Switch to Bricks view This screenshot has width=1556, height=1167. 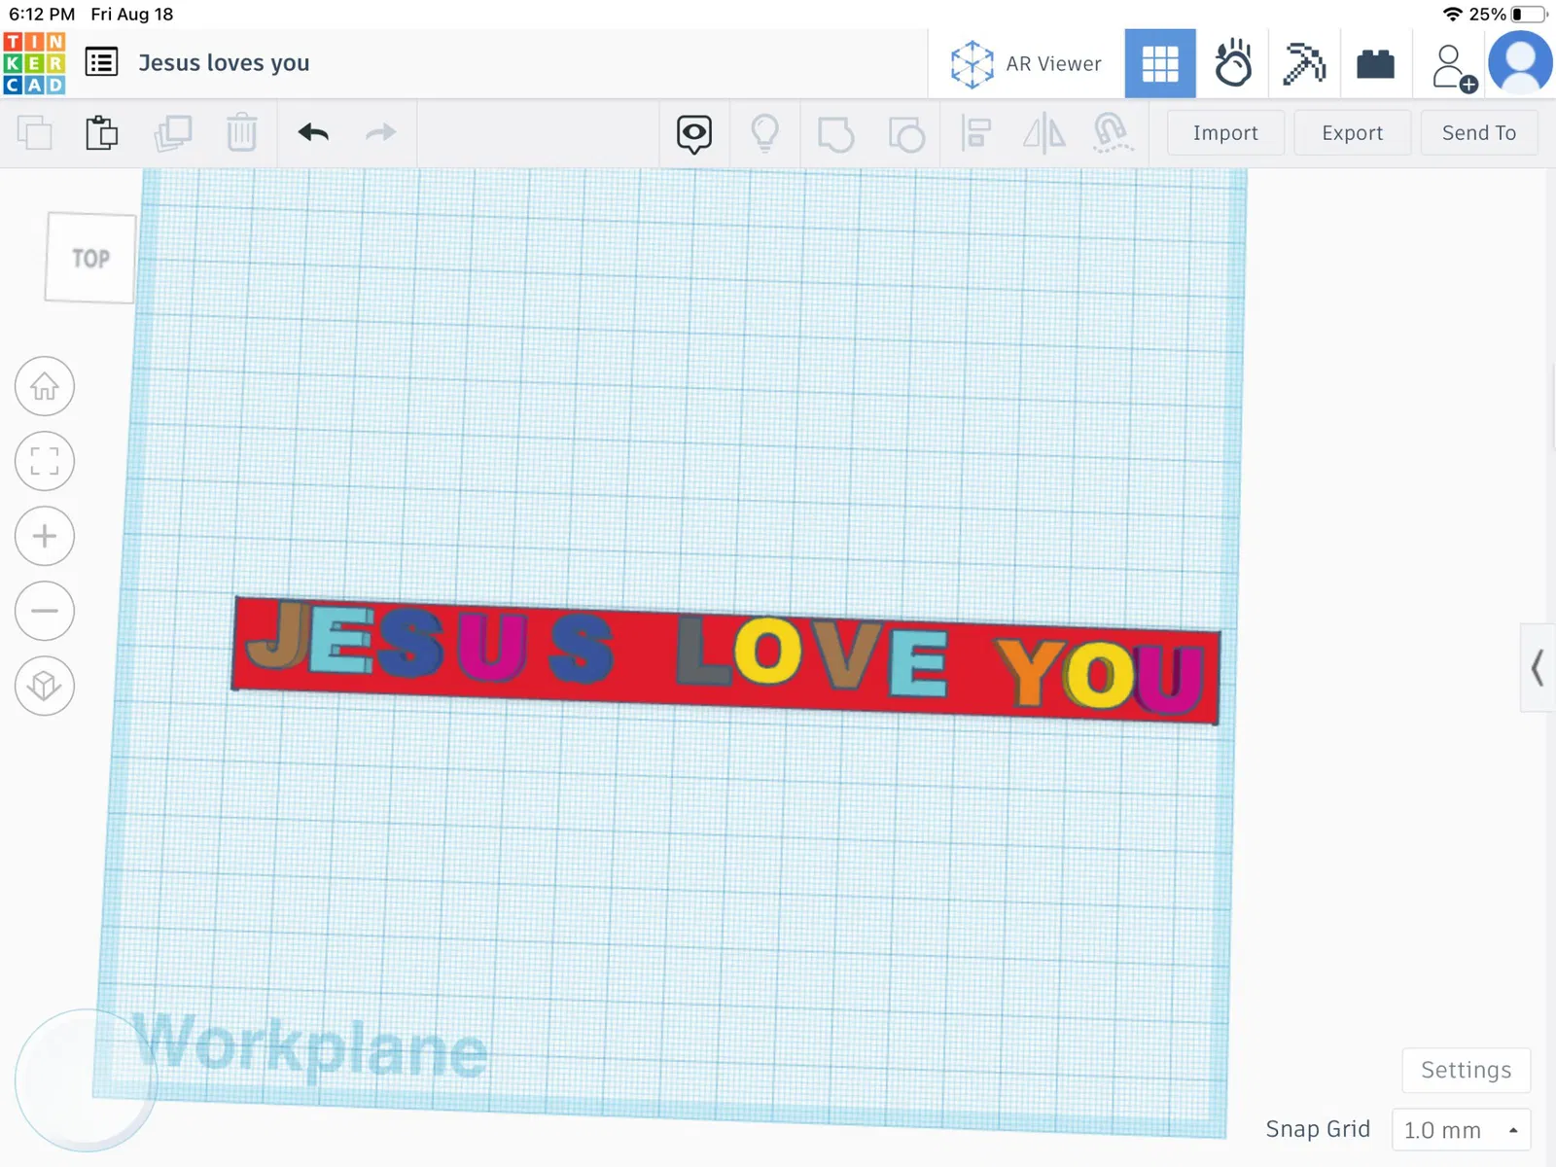pos(1375,64)
